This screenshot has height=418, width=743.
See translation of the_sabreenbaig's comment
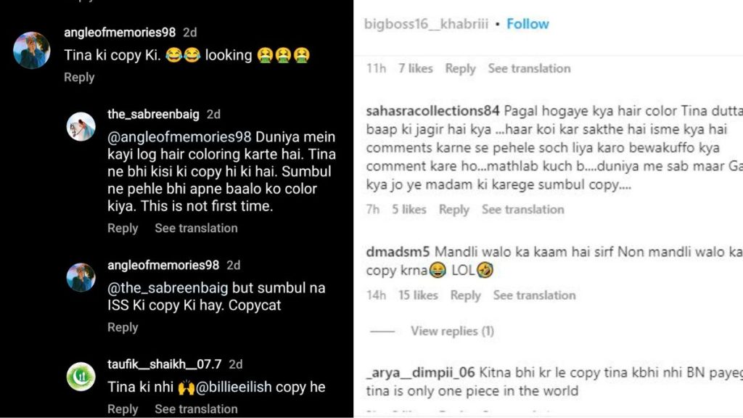196,228
